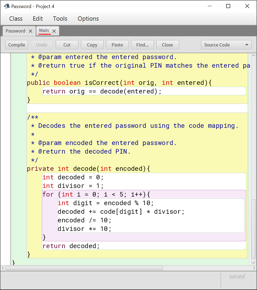257x290 pixels.
Task: Click the horizontal scrollbar left arrow
Action: (x=3, y=268)
